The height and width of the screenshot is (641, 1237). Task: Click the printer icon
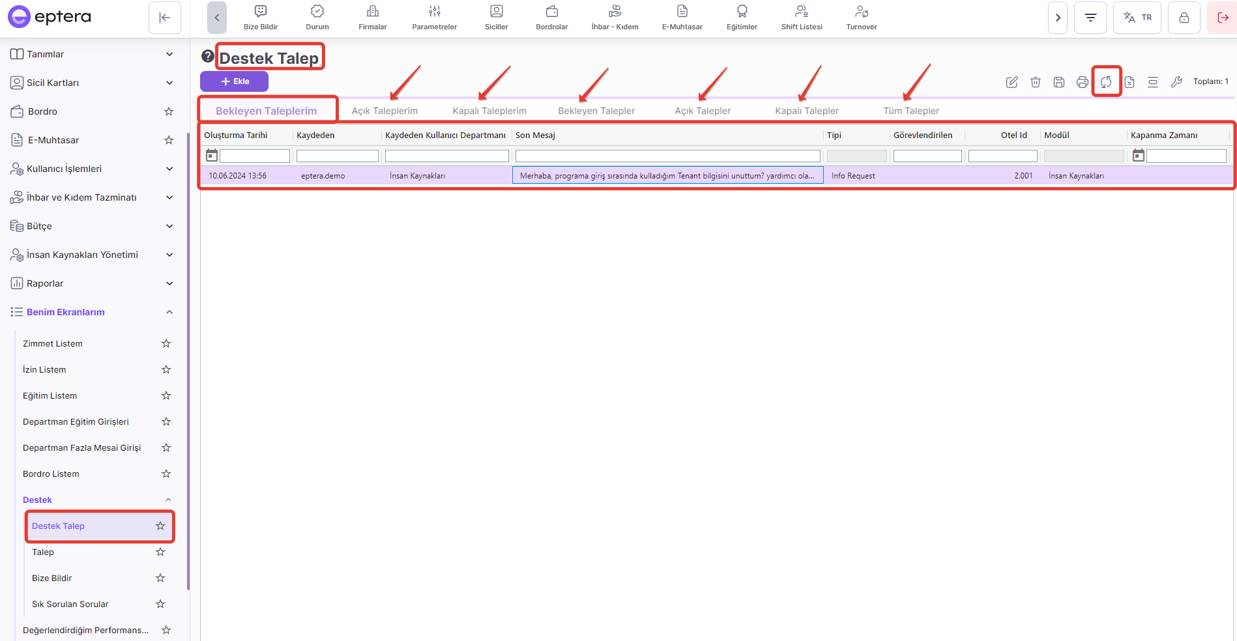(x=1083, y=82)
